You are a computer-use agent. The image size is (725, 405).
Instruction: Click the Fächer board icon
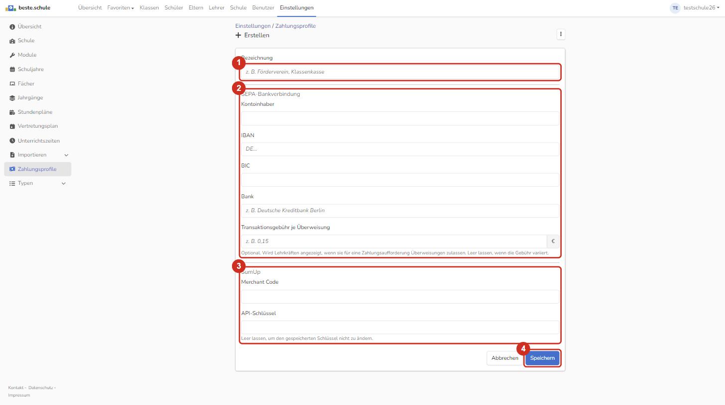click(12, 84)
